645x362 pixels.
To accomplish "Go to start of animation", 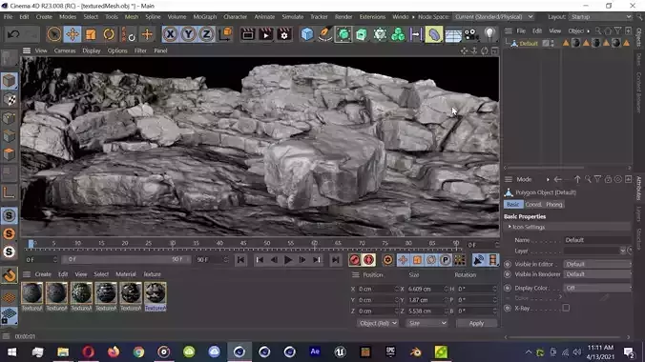I will pyautogui.click(x=240, y=260).
